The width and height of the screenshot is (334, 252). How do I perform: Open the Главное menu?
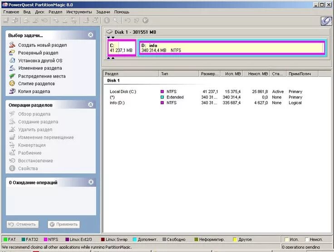11,12
